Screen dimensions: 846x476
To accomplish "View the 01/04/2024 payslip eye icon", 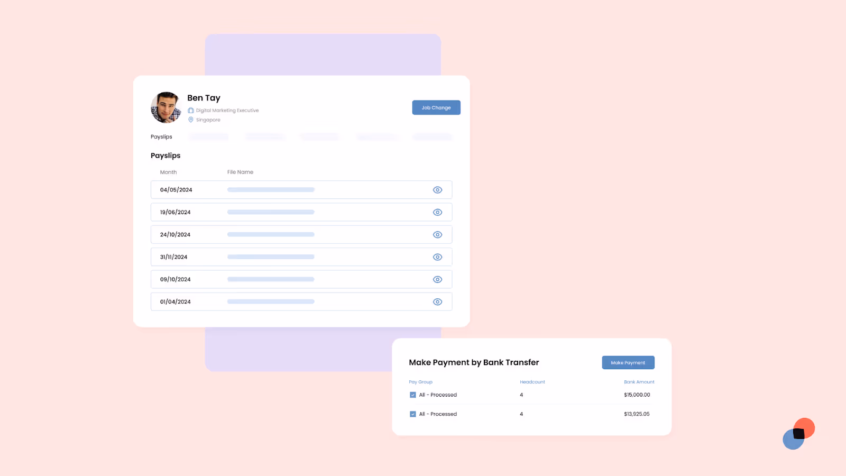I will tap(437, 302).
